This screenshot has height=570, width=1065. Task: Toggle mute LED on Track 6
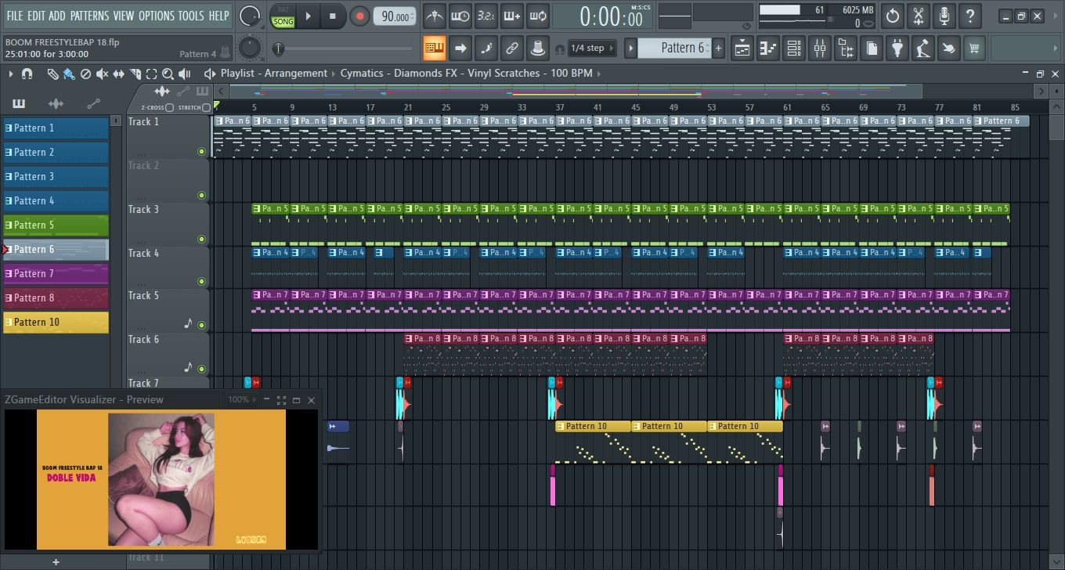pos(201,369)
